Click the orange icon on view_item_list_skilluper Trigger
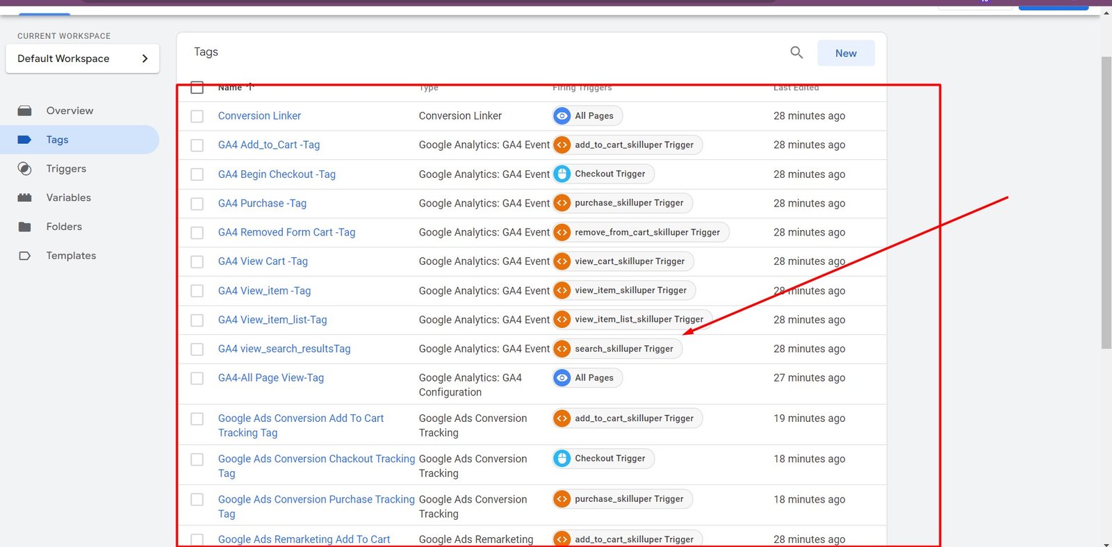Screen dimensions: 1112x547 (x=562, y=320)
